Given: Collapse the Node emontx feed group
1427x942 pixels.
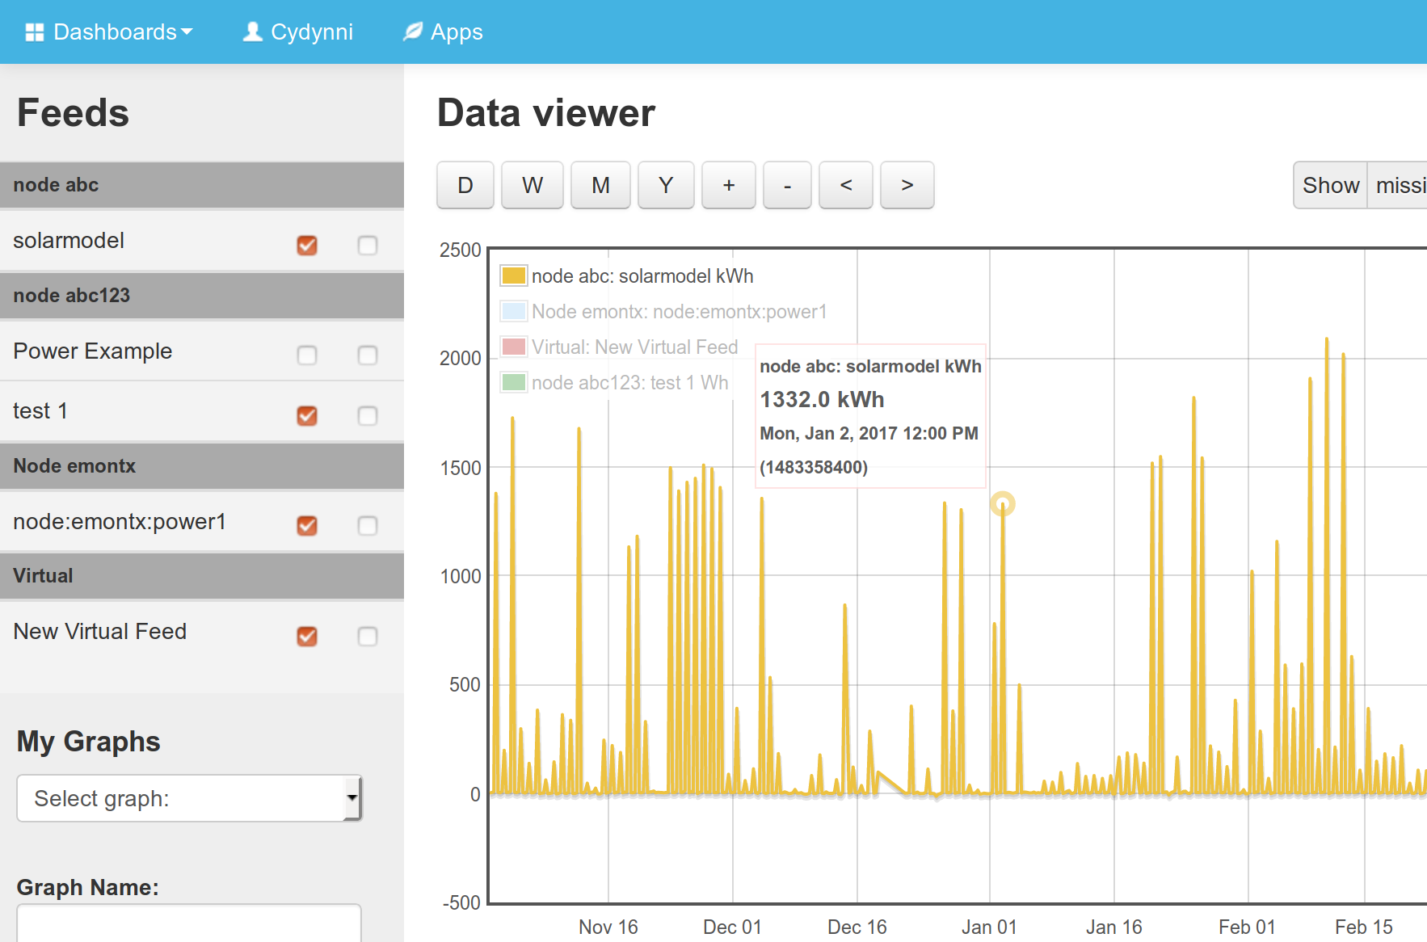Looking at the screenshot, I should click(202, 466).
